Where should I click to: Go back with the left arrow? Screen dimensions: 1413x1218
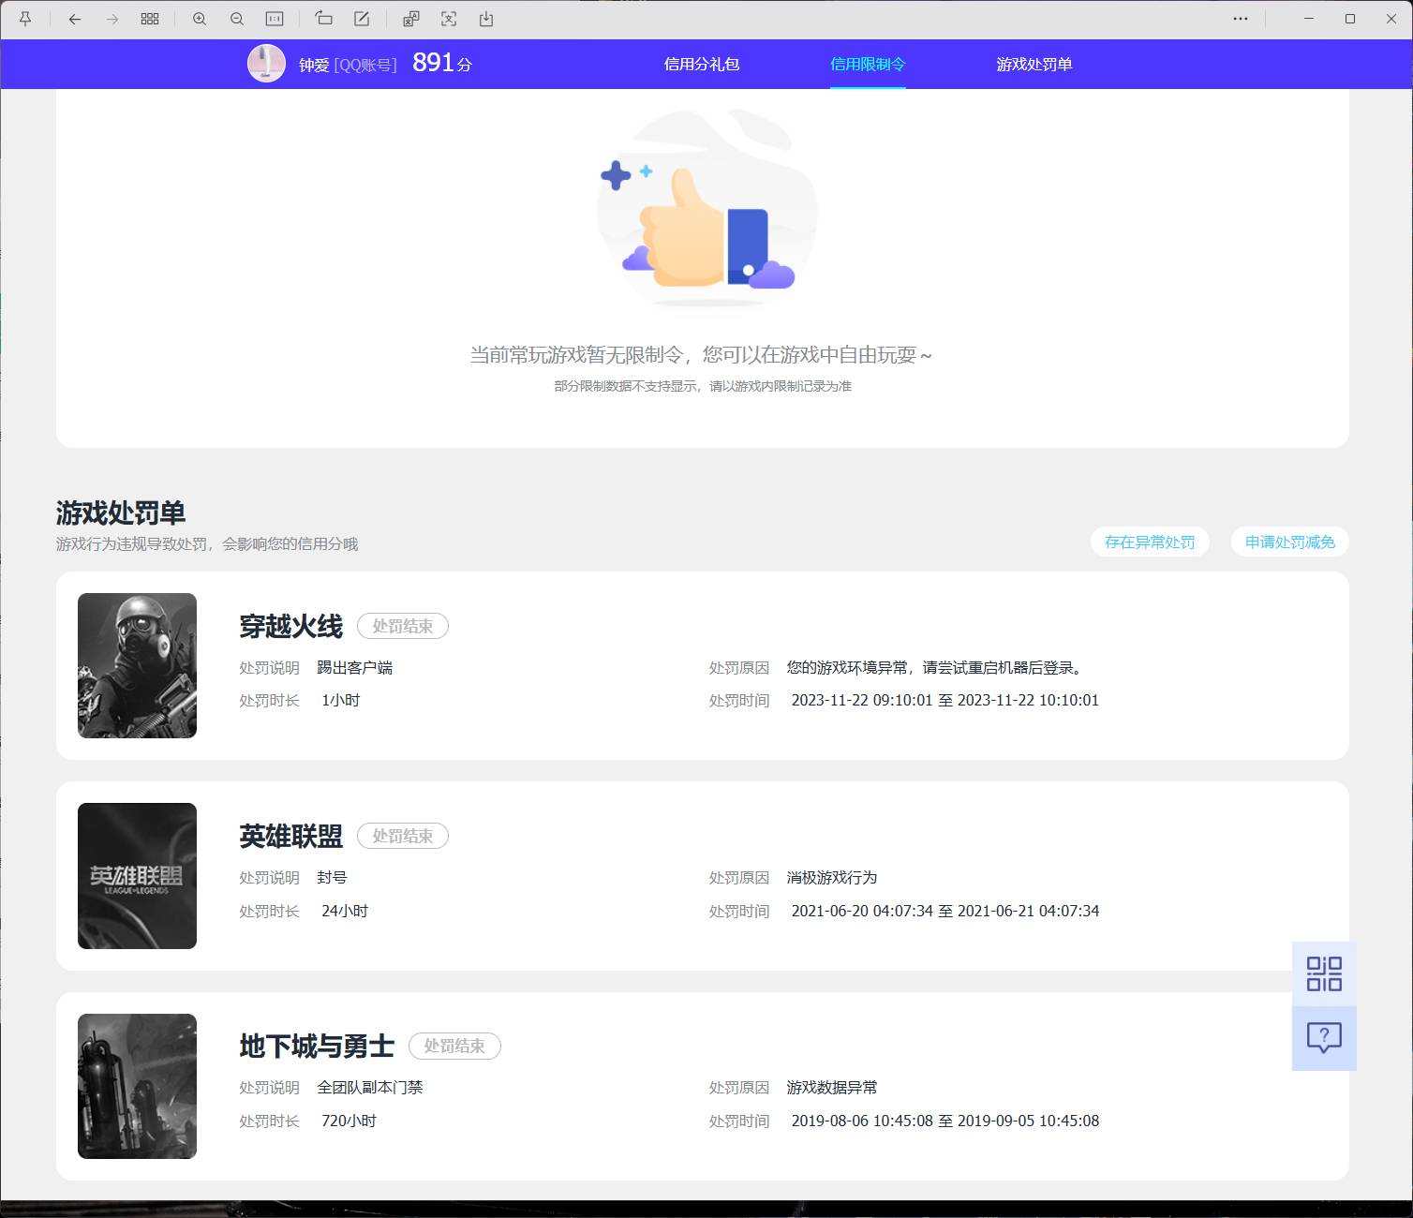[75, 19]
